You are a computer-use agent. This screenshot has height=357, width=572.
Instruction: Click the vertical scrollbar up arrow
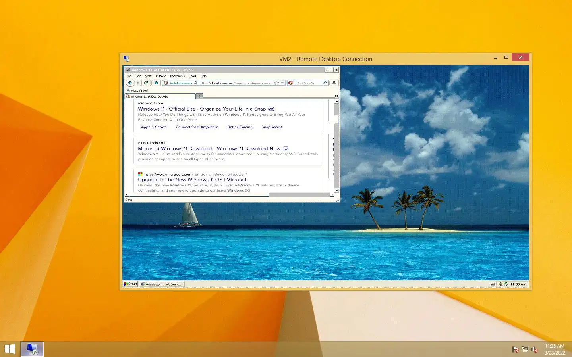point(337,102)
